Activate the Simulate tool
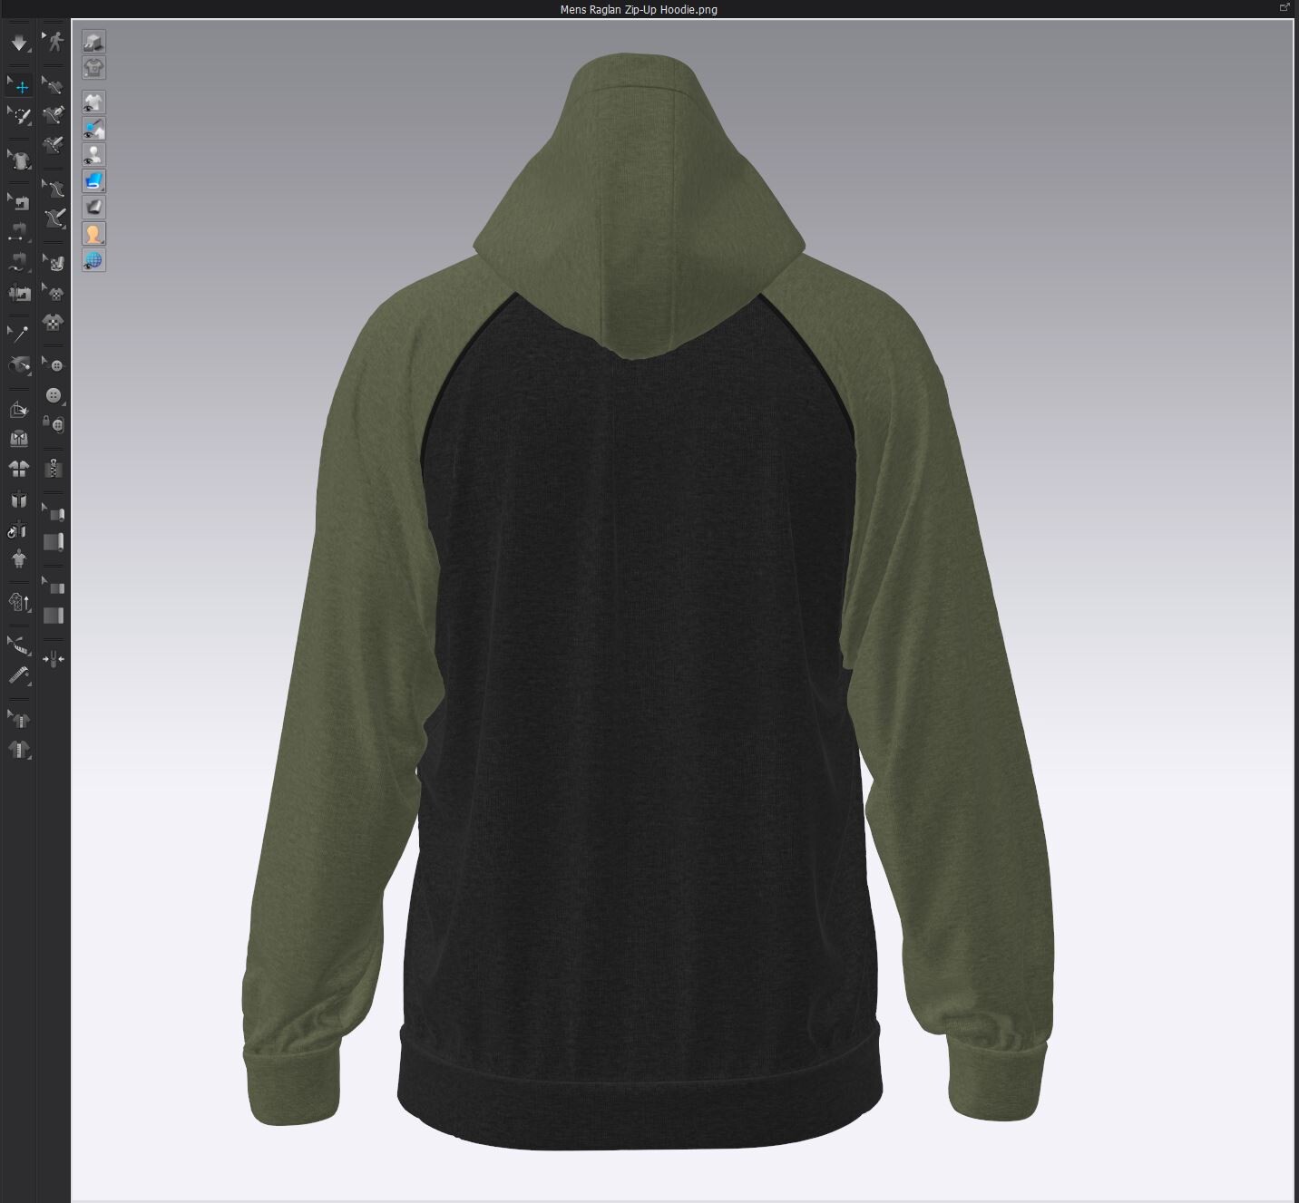Image resolution: width=1299 pixels, height=1203 pixels. [x=18, y=43]
